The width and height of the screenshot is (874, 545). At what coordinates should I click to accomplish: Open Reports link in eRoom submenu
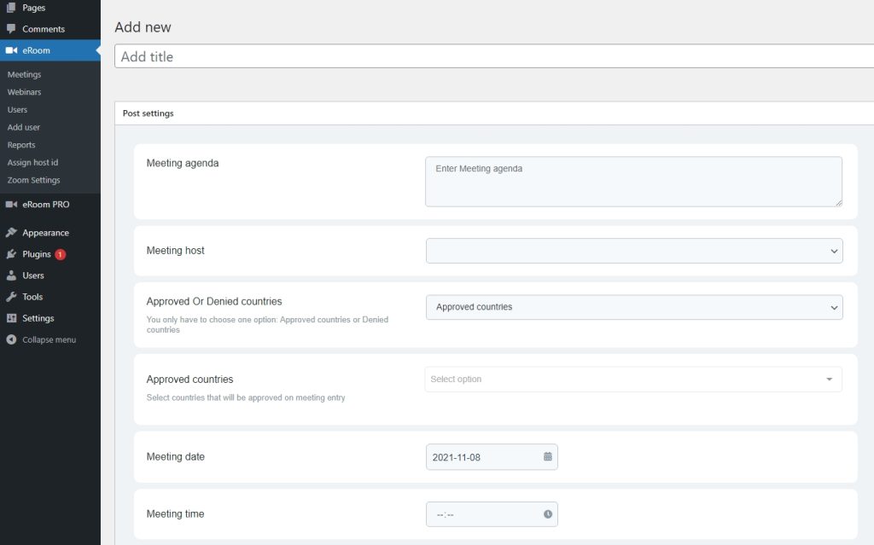click(21, 145)
